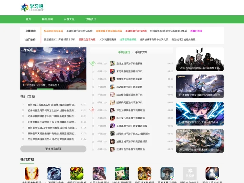Open the 森之国度 game icon
244x183 pixels.
tap(112, 87)
